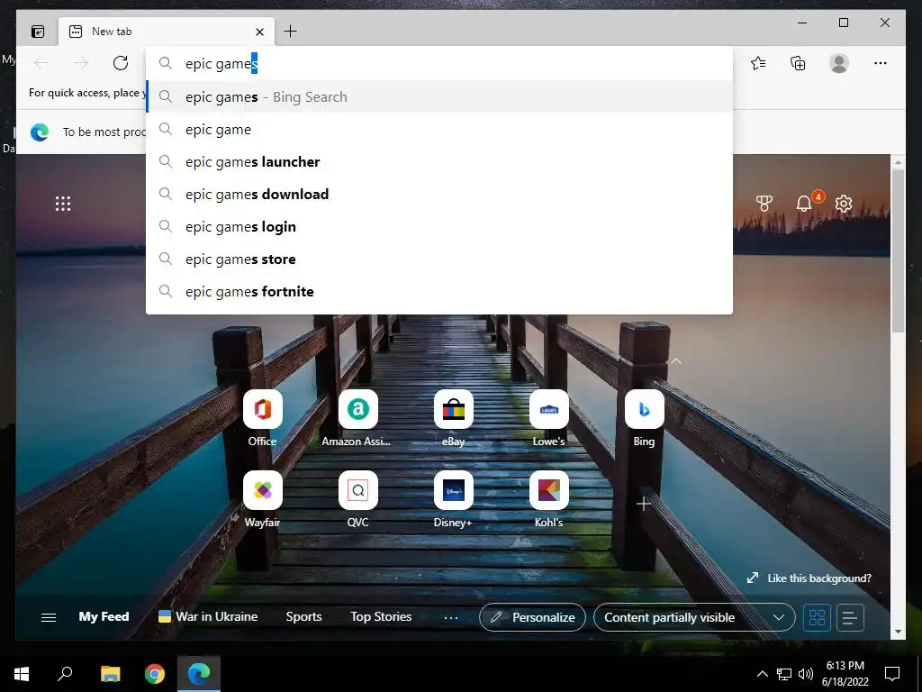Viewport: 922px width, 692px height.
Task: Open the app launcher grid icon
Action: pyautogui.click(x=63, y=204)
